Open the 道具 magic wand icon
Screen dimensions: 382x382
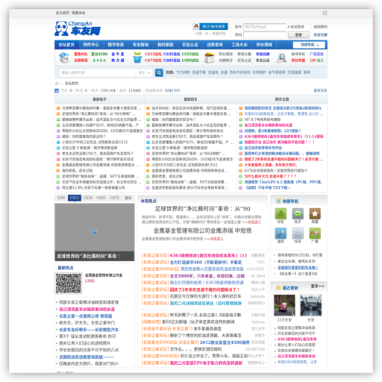[281, 234]
